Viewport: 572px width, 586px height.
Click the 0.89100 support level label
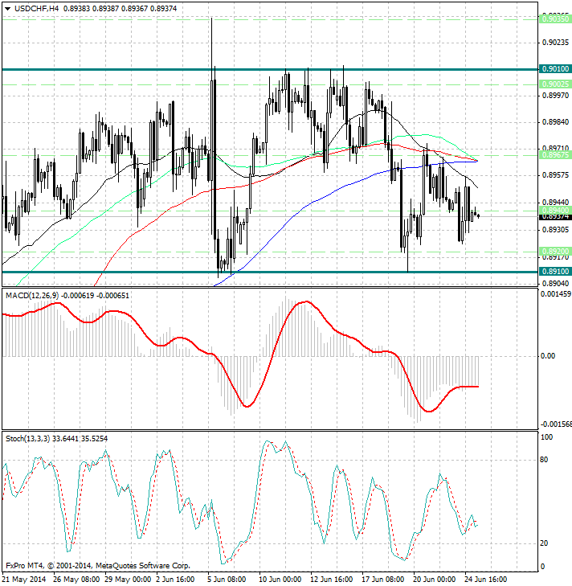[x=555, y=272]
